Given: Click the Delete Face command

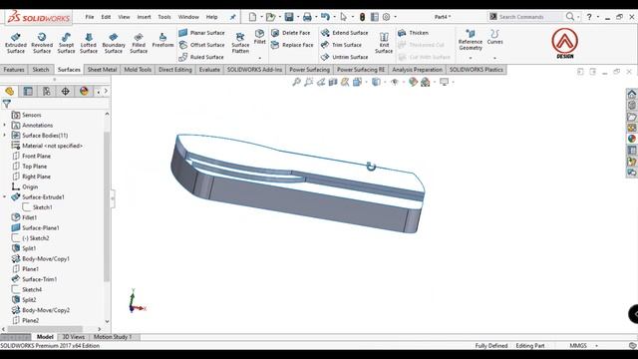Looking at the screenshot, I should [x=291, y=33].
